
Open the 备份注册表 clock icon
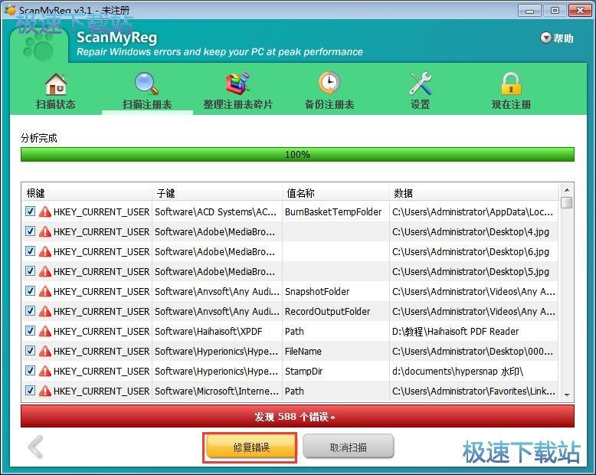[329, 83]
